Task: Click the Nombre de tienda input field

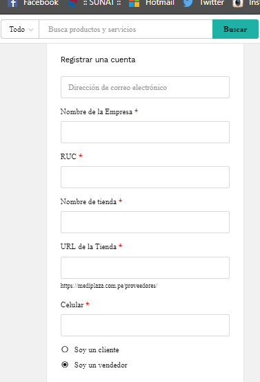Action: coord(145,222)
